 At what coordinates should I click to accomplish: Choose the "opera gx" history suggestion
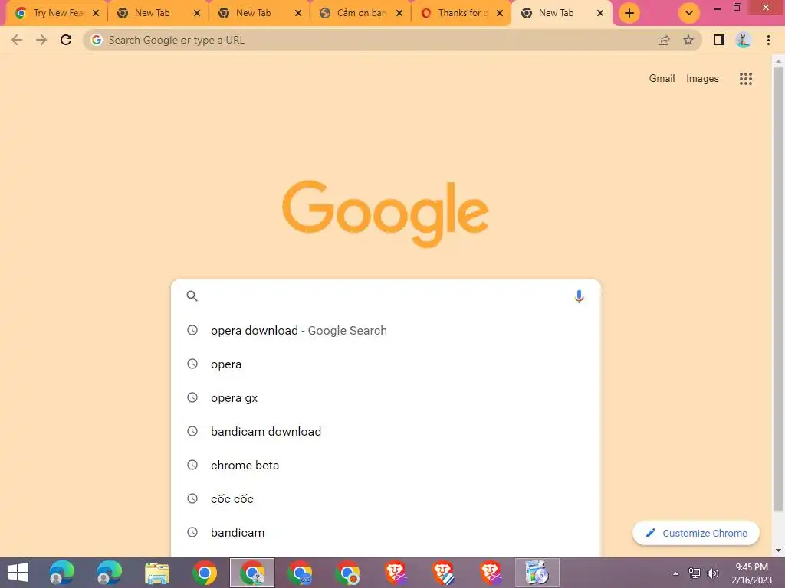[386, 397]
